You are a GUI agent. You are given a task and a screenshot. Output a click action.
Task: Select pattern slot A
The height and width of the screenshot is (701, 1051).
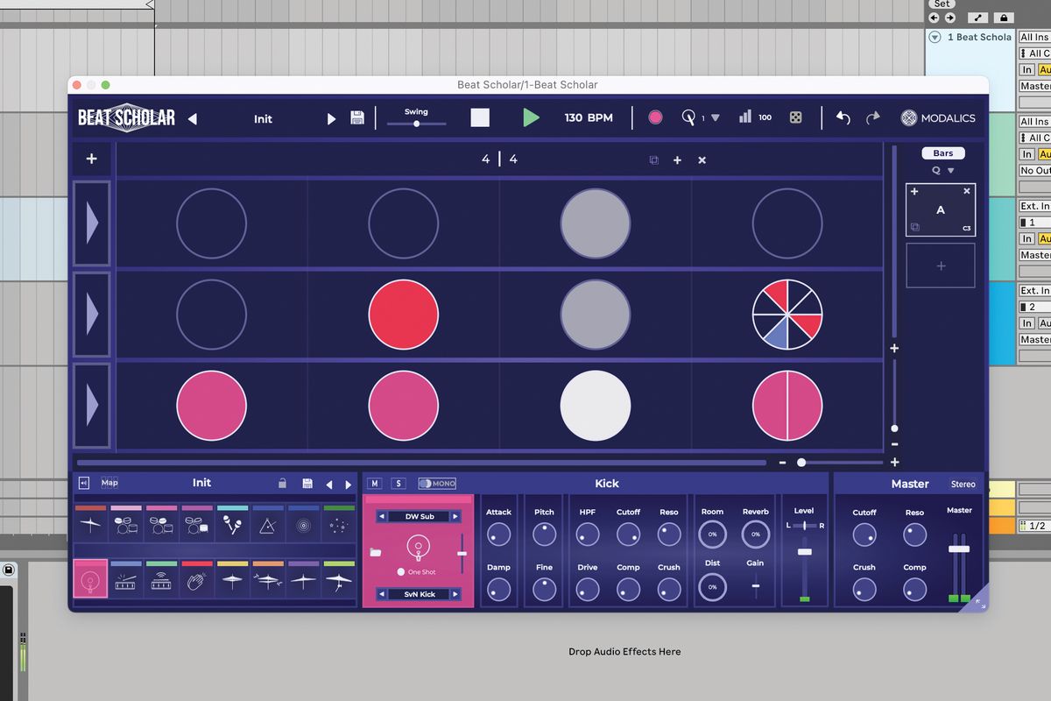click(940, 209)
